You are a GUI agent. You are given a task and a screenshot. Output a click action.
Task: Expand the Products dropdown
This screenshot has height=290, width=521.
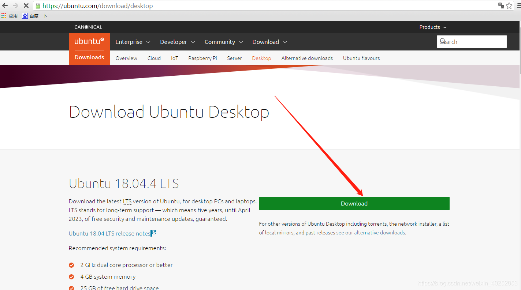coord(433,27)
